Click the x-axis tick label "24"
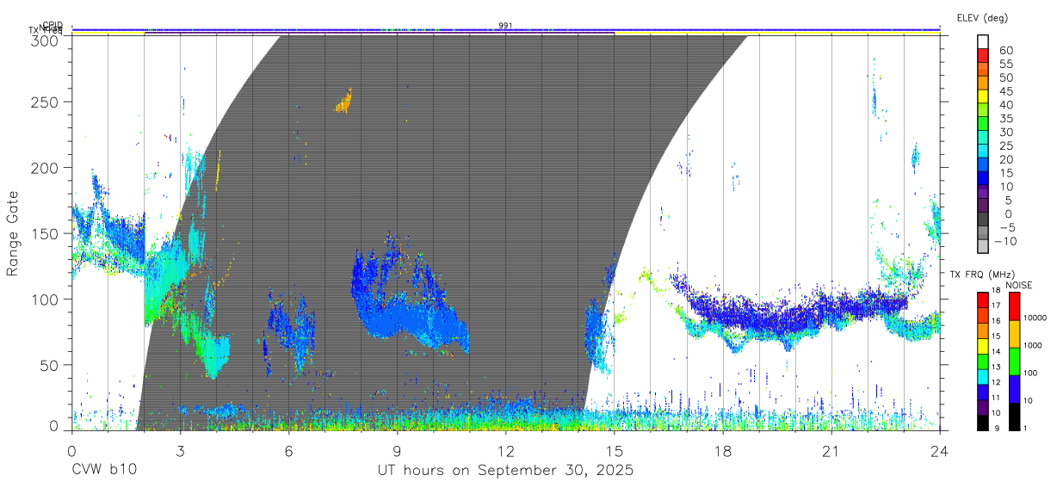Viewport: 1057px width, 488px height. pos(940,450)
